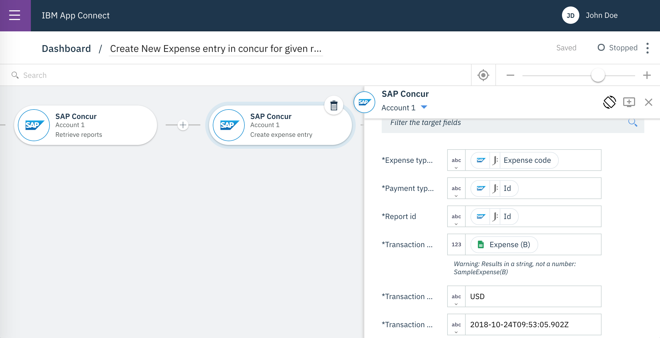Click the USD currency value field

click(x=533, y=296)
